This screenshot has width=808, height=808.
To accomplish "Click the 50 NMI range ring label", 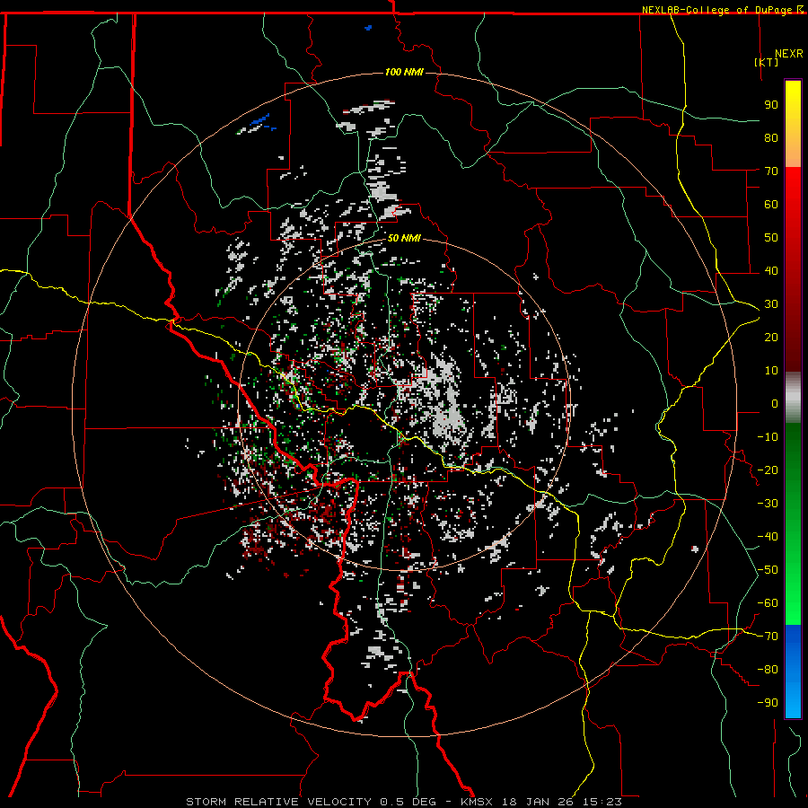I will pos(404,238).
